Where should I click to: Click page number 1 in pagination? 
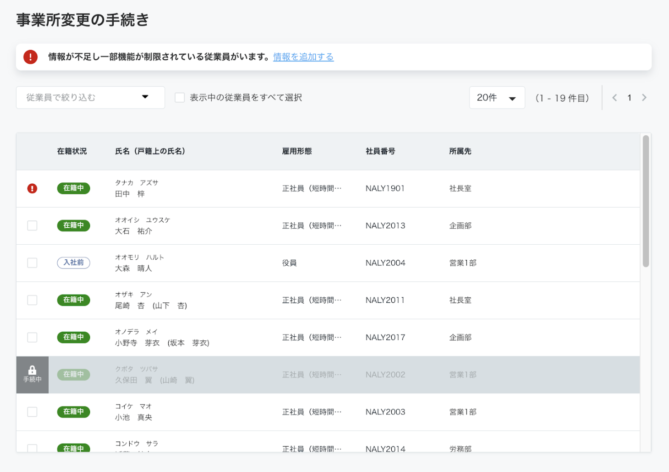click(x=630, y=98)
